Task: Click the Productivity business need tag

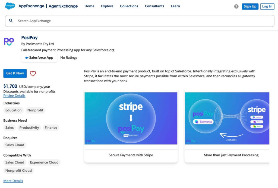Action: pos(29,128)
